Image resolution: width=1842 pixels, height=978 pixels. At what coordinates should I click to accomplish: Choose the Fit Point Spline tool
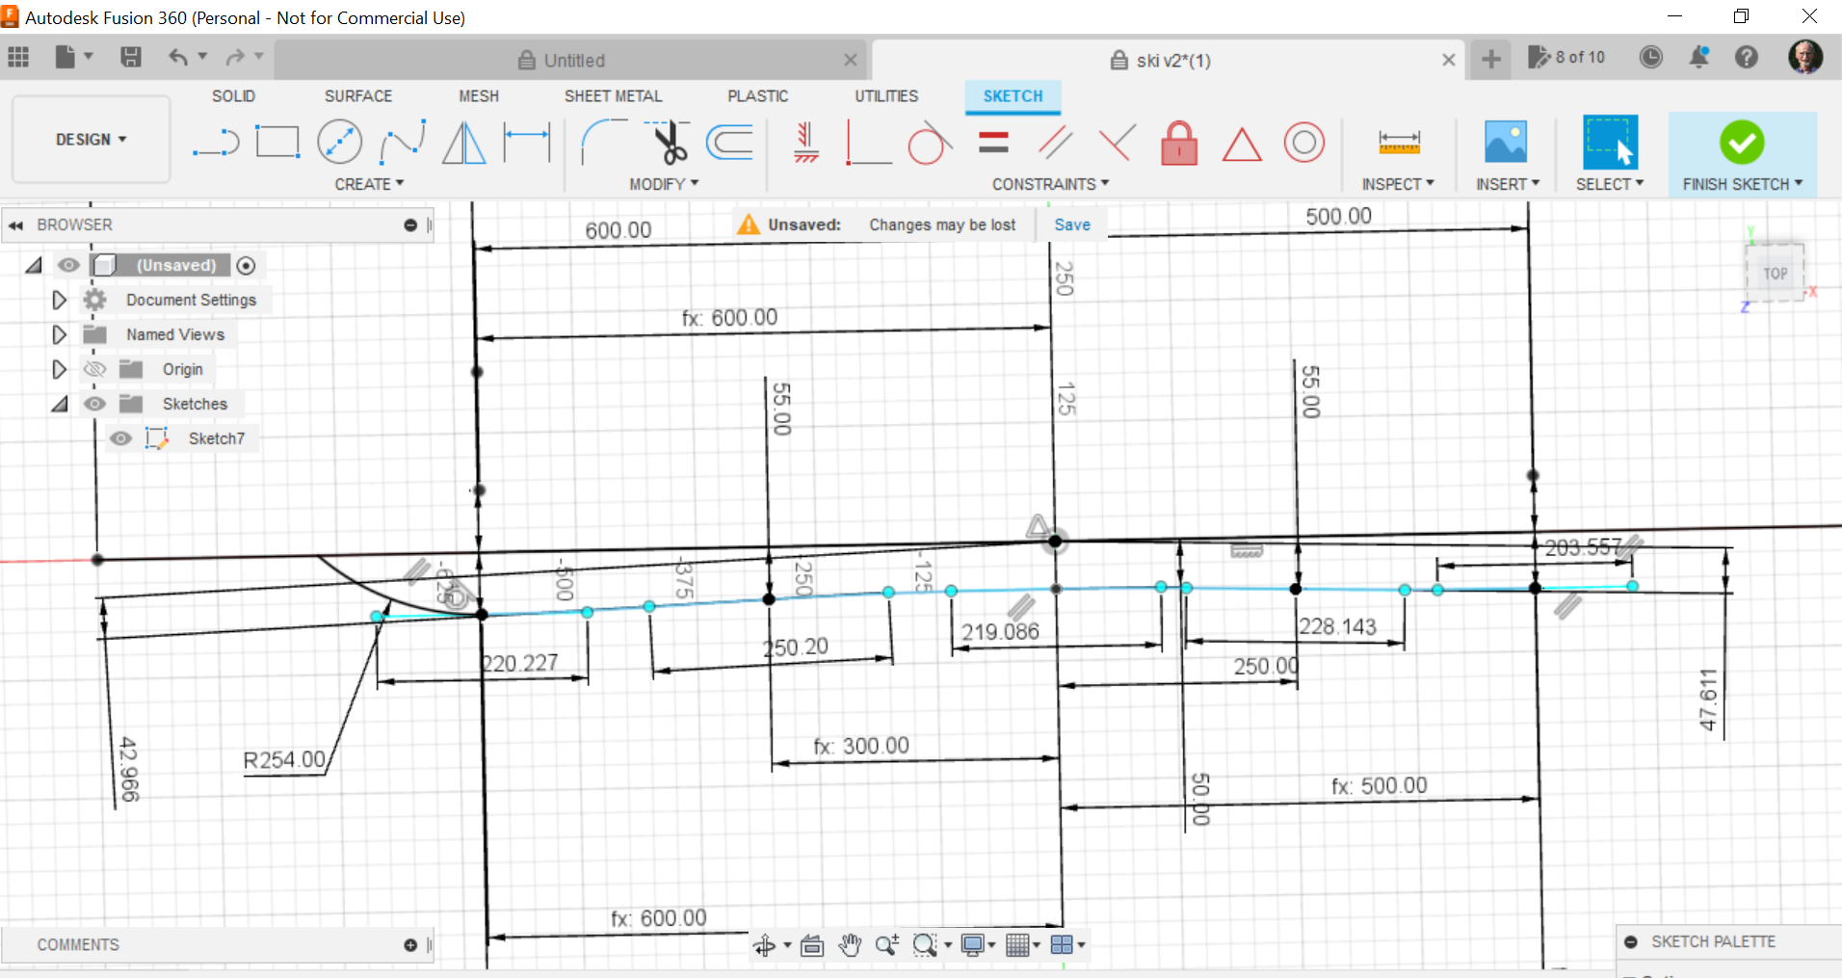coord(403,143)
